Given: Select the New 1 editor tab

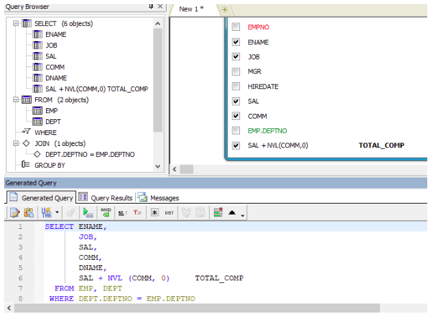Looking at the screenshot, I should pyautogui.click(x=191, y=9).
